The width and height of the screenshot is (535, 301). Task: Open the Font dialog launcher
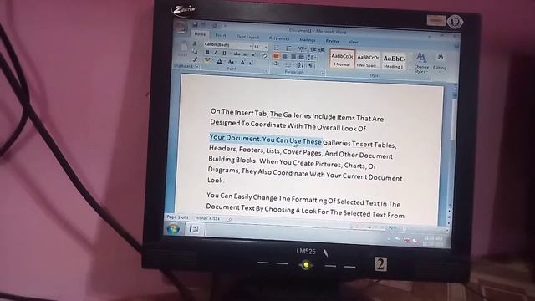(x=266, y=70)
